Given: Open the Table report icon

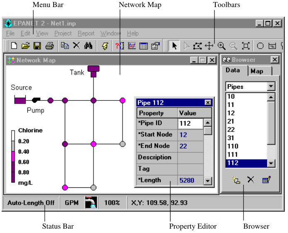Looking at the screenshot, I should pyautogui.click(x=144, y=46).
